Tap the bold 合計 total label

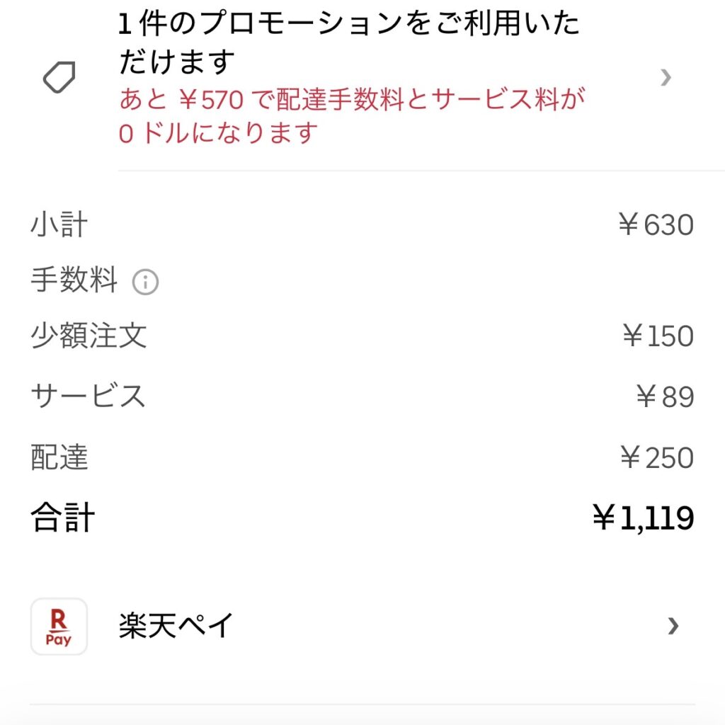[x=63, y=518]
